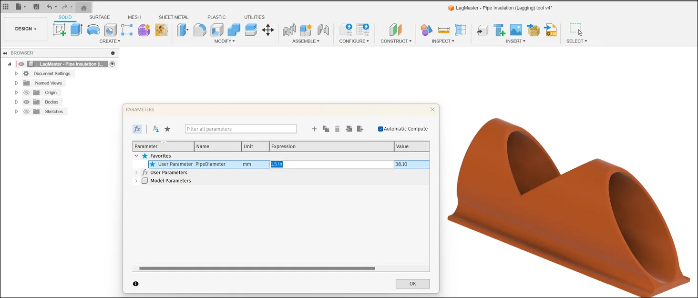
Task: Add a new parameter with plus icon
Action: tap(314, 129)
